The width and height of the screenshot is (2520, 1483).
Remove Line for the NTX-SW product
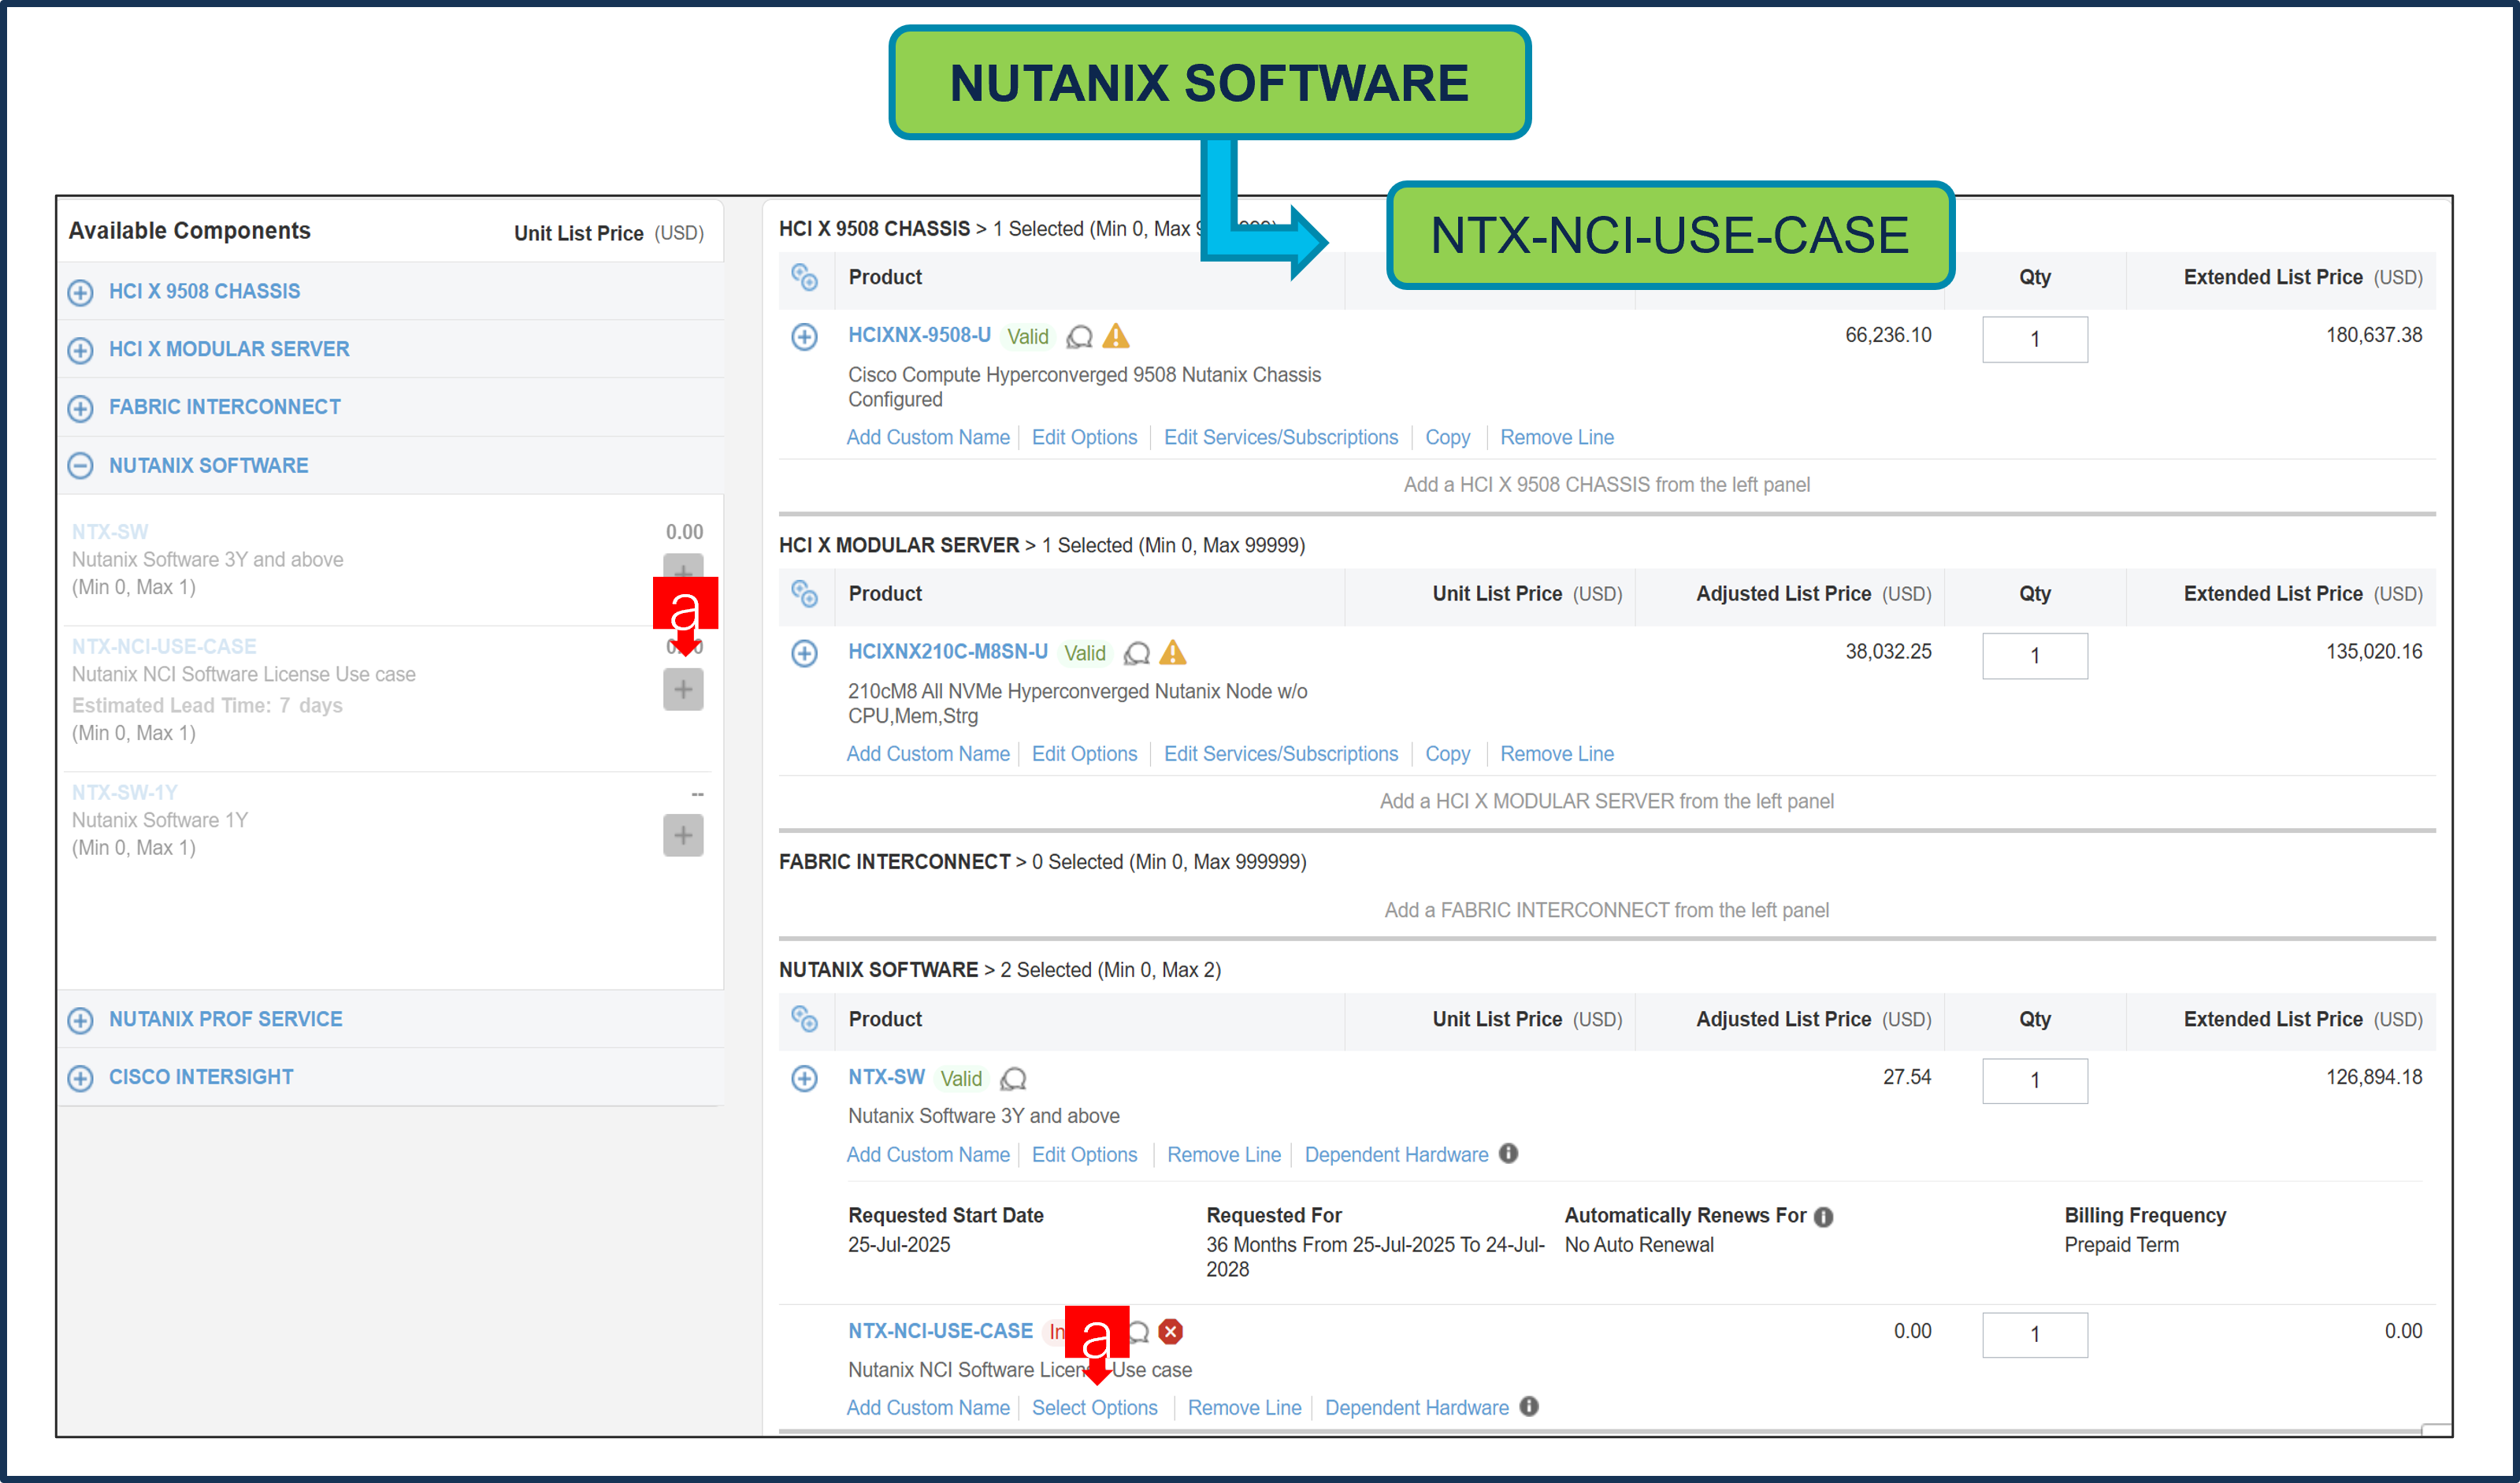(1223, 1154)
